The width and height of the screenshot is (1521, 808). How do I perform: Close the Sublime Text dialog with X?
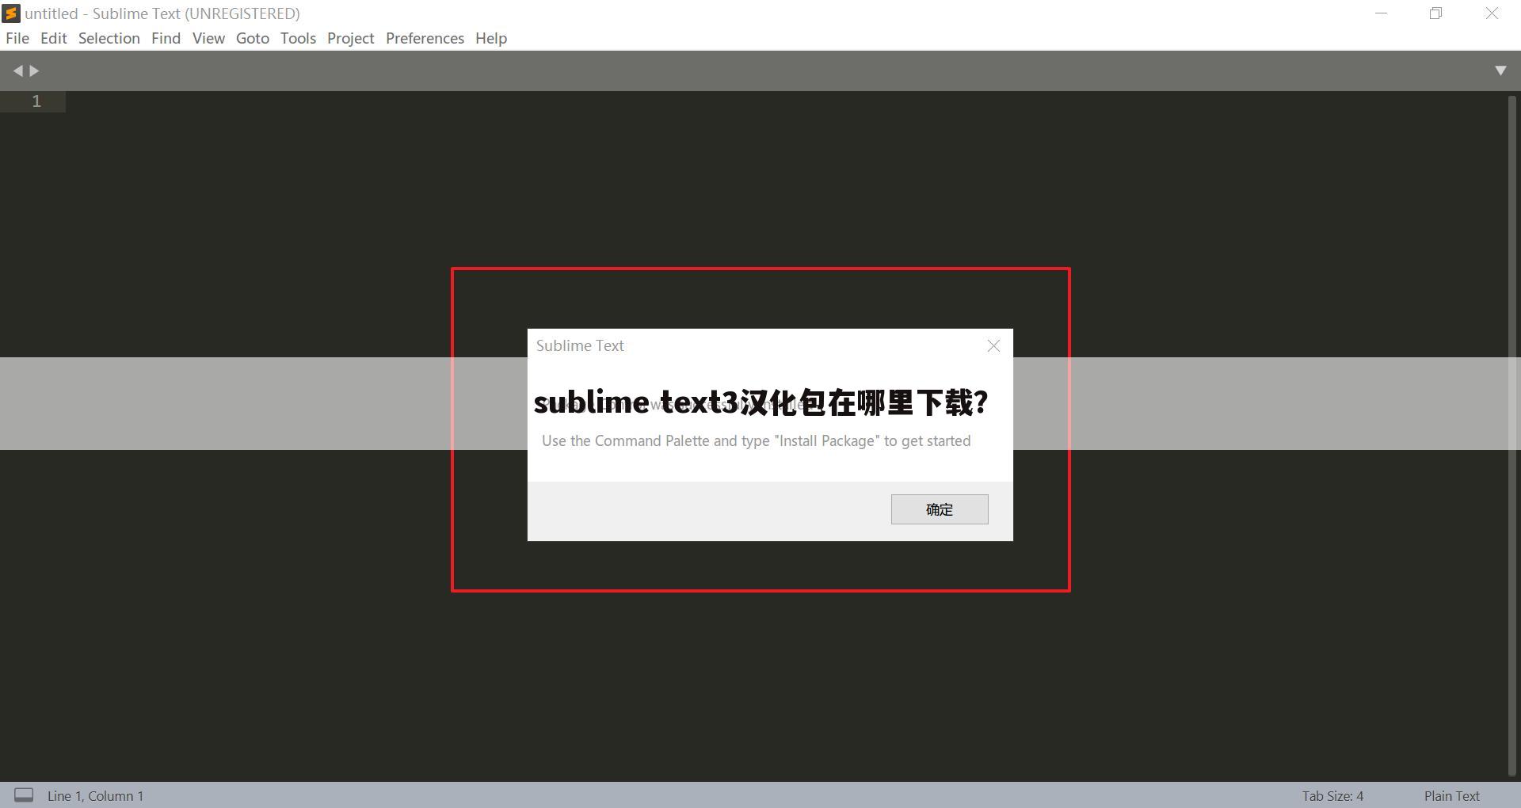pyautogui.click(x=993, y=345)
